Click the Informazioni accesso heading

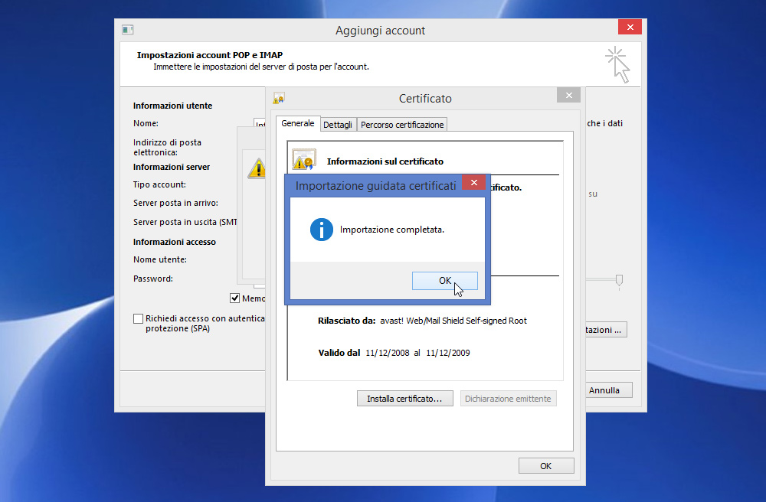[175, 242]
